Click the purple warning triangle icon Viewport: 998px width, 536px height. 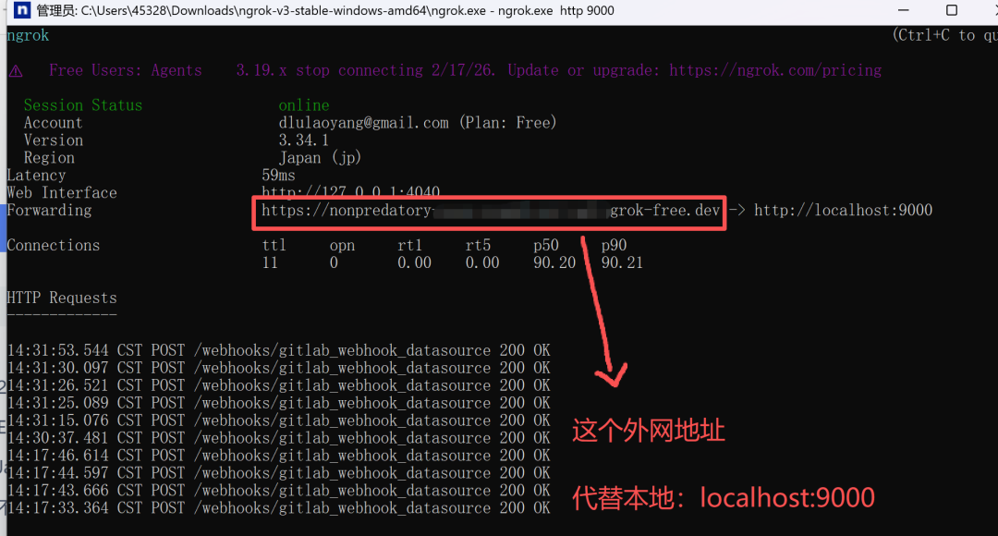[16, 71]
